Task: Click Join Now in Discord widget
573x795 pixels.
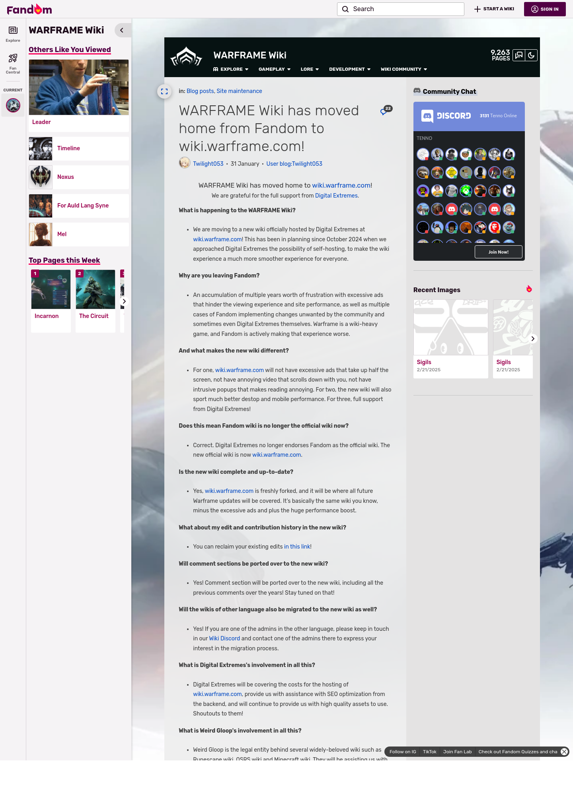Action: (x=498, y=252)
